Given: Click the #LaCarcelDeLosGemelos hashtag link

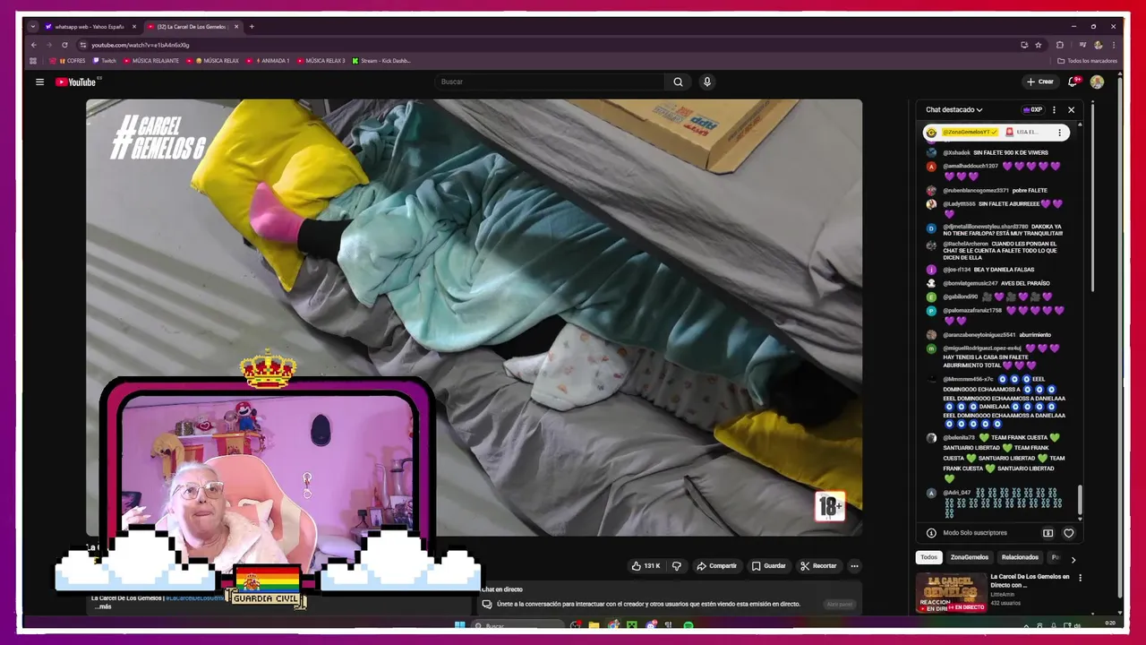Looking at the screenshot, I should coord(195,598).
